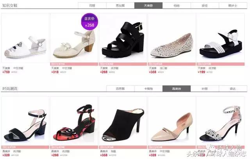Screen dimensions: 250x159
Task: Select the highlighted 真美诗 brand tab
Action: [x=177, y=89]
